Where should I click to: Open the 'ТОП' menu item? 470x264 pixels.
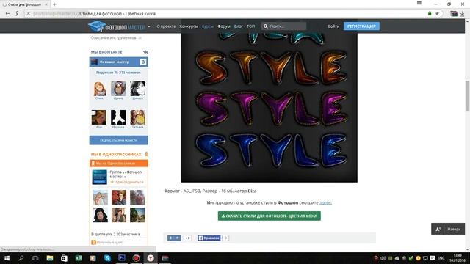250,26
